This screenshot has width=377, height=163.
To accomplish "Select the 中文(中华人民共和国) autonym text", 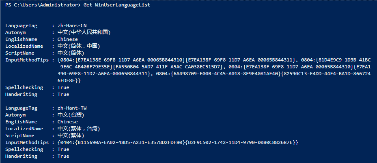I will coord(84,32).
